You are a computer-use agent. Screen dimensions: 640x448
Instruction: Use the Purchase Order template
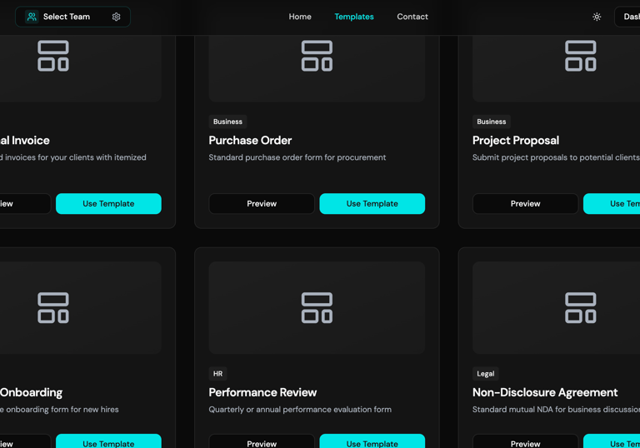coord(372,204)
